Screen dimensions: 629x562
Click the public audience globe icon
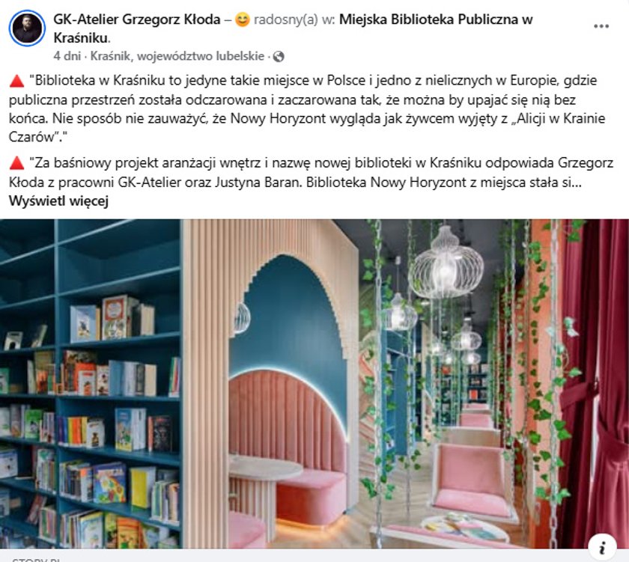(x=279, y=57)
